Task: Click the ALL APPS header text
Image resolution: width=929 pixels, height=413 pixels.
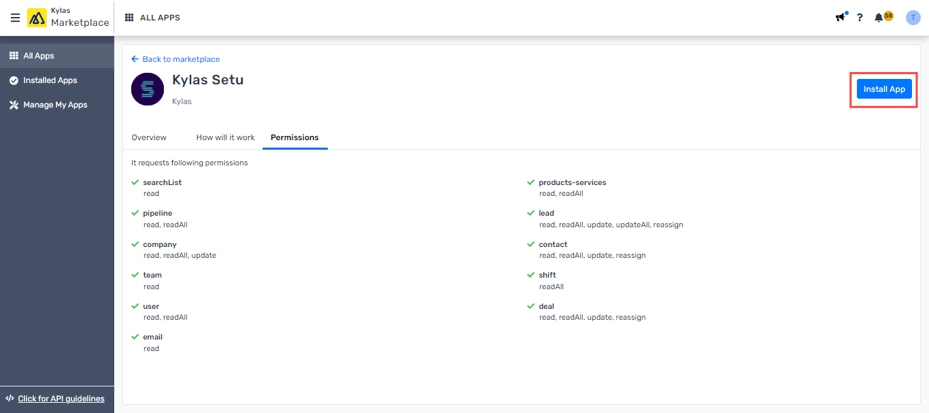Action: (x=160, y=18)
